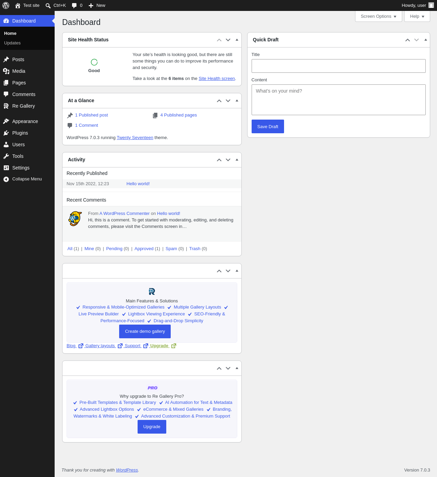Select Plugins from the sidebar menu

click(x=27, y=133)
